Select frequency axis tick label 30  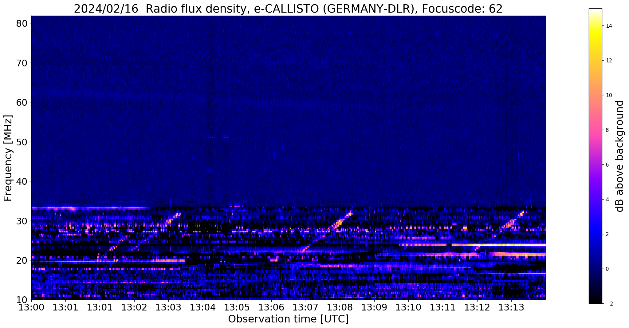(22, 221)
